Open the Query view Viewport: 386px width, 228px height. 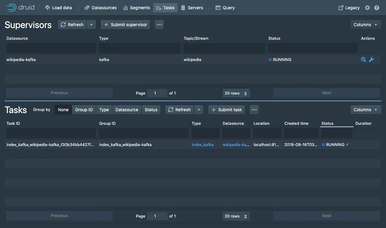(225, 8)
